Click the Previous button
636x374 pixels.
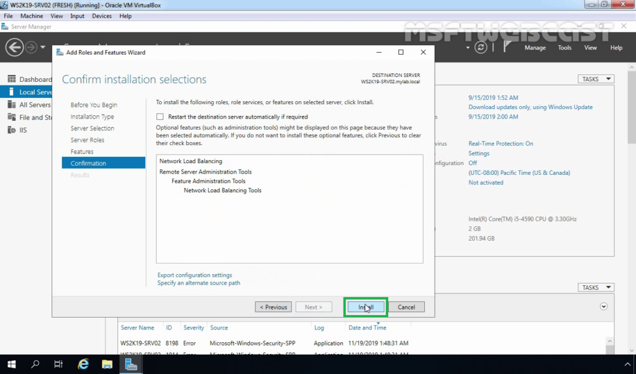273,307
